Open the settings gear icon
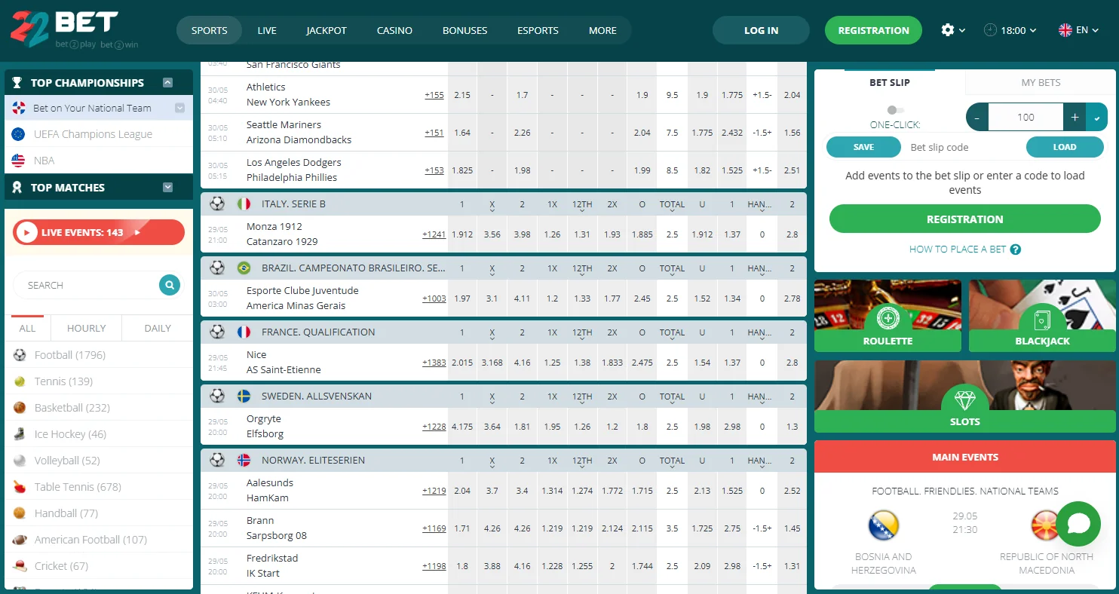The height and width of the screenshot is (594, 1119). pos(948,30)
